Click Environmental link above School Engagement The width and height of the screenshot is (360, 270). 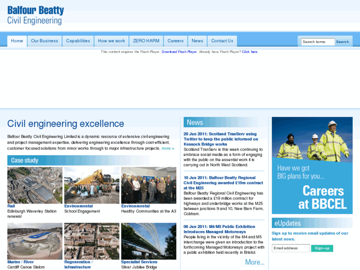(79, 206)
